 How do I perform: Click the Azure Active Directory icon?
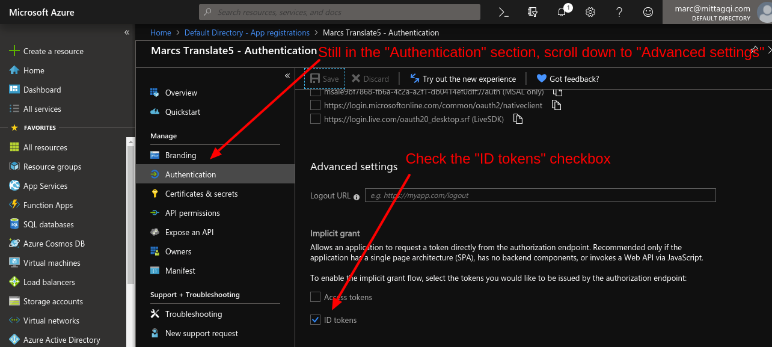[14, 340]
